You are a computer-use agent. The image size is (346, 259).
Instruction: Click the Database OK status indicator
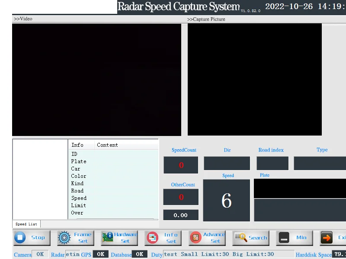point(139,254)
